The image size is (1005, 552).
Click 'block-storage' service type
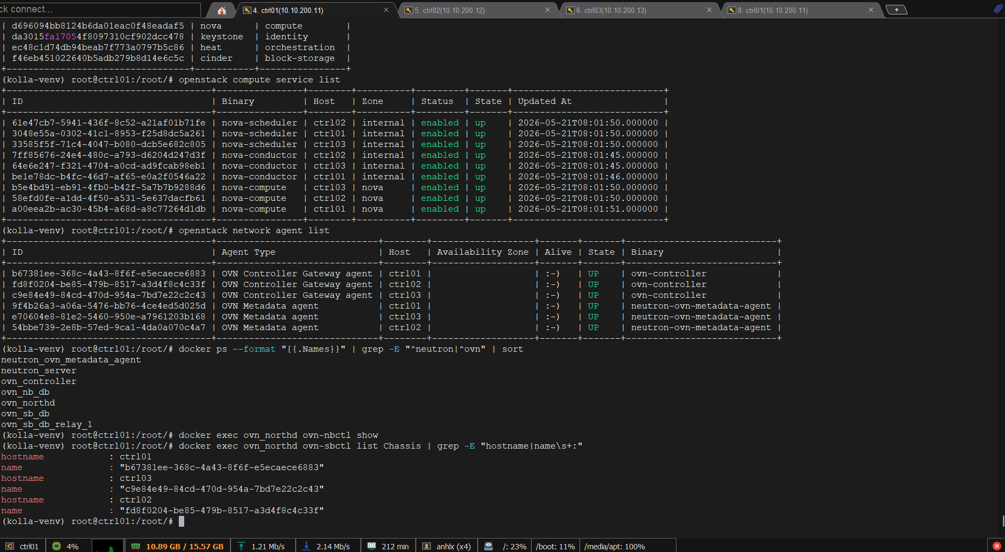[300, 58]
